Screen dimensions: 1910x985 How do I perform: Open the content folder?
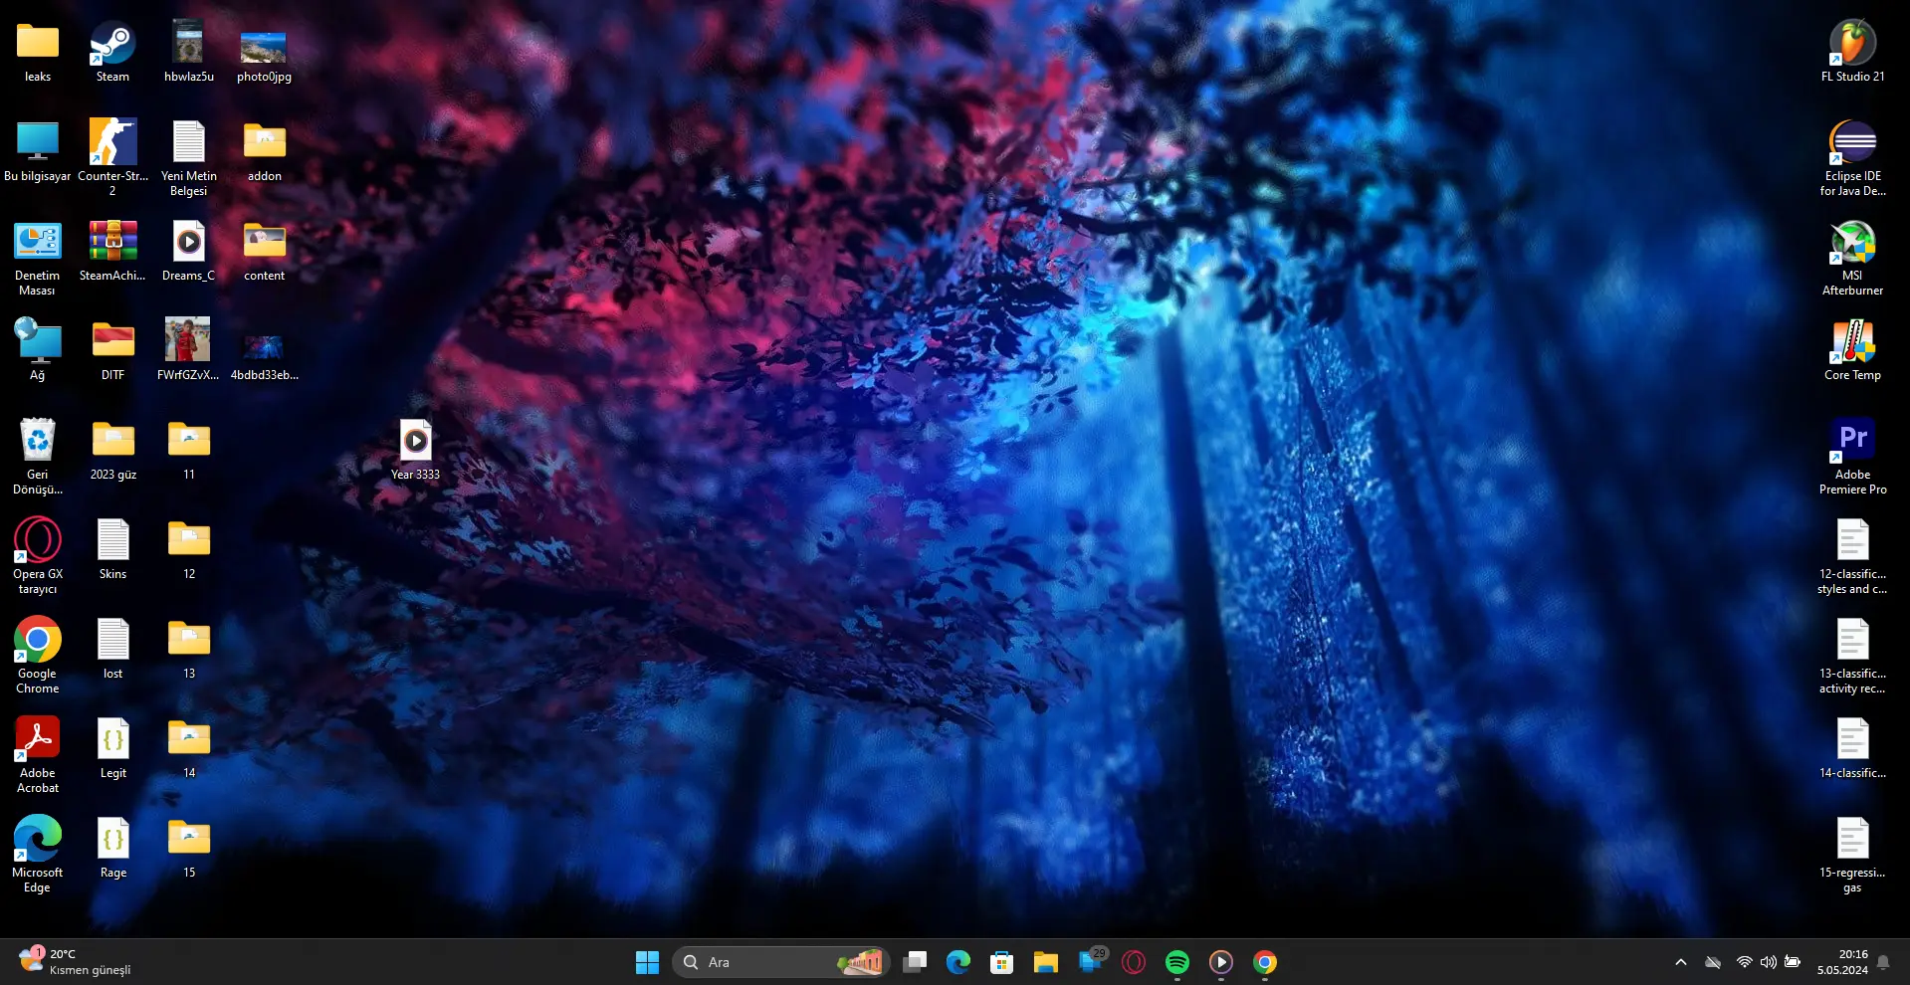tap(264, 252)
